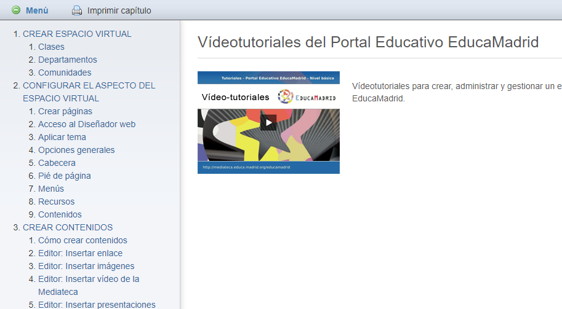Open the CREAR ESPACIO VIRTUAL chapter
The image size is (562, 309).
77,34
